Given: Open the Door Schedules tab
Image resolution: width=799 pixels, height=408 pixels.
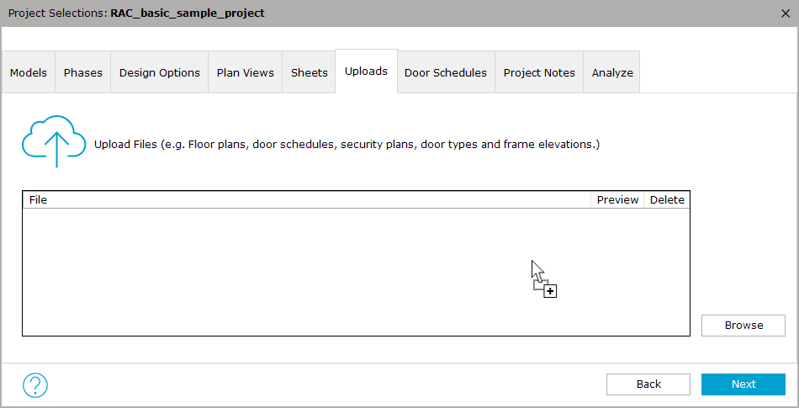Looking at the screenshot, I should point(446,72).
